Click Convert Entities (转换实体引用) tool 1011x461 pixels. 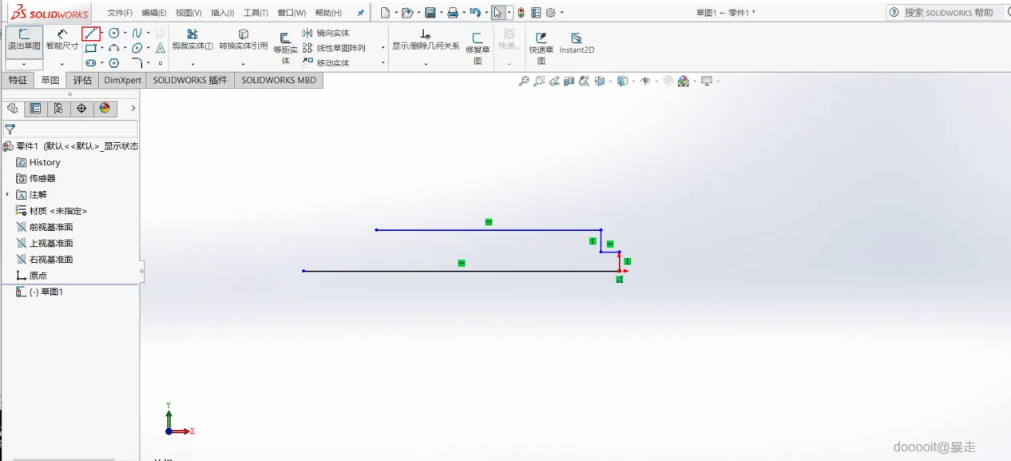click(244, 39)
